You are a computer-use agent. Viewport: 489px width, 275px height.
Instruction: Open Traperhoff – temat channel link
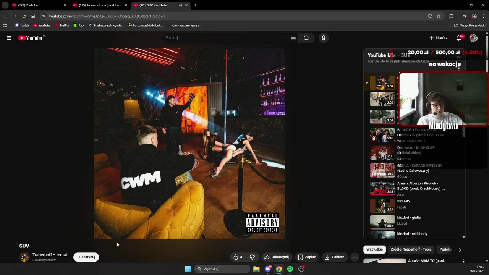click(50, 255)
